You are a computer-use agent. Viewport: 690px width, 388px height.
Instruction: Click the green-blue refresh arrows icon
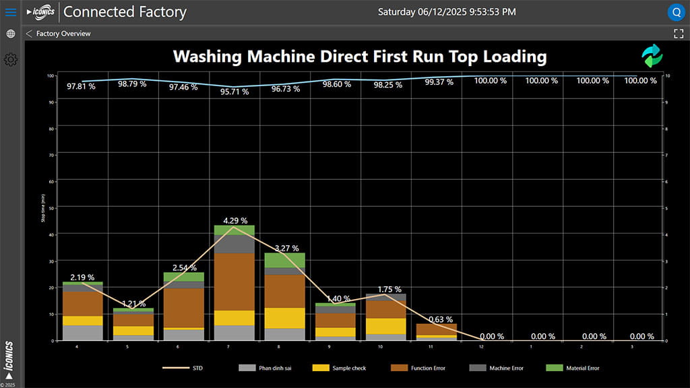652,57
